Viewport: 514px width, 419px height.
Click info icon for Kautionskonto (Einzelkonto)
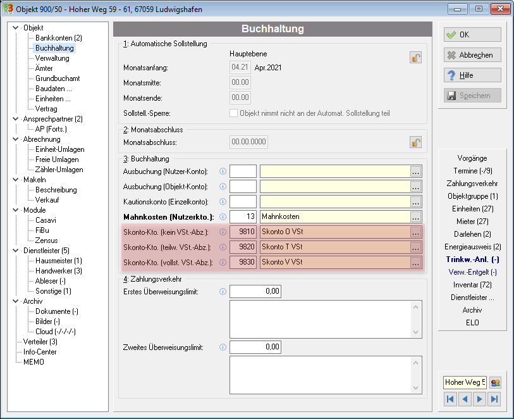(223, 201)
